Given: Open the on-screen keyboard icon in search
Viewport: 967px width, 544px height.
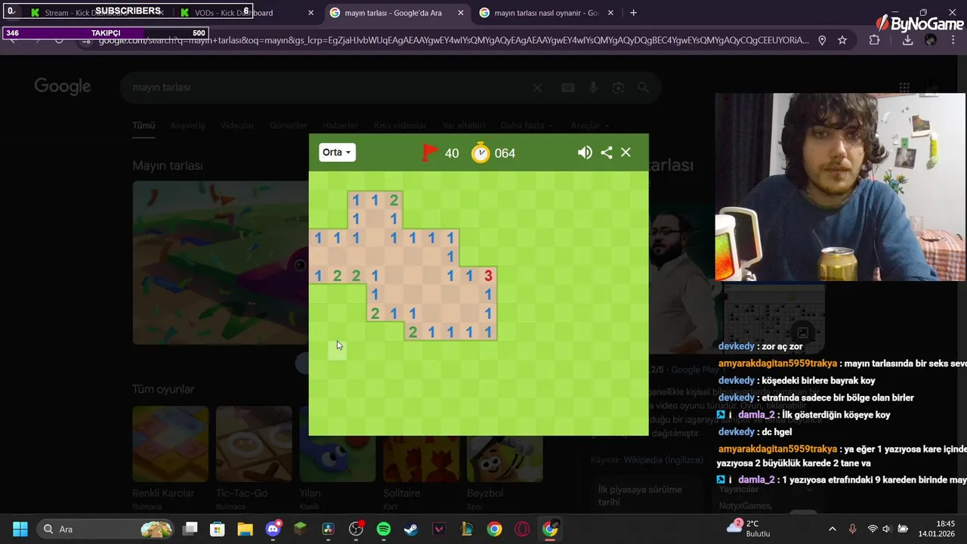Looking at the screenshot, I should [x=568, y=88].
